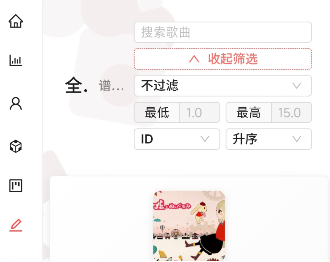Open the bar chart statistics icon
Image resolution: width=330 pixels, height=262 pixels.
16,60
